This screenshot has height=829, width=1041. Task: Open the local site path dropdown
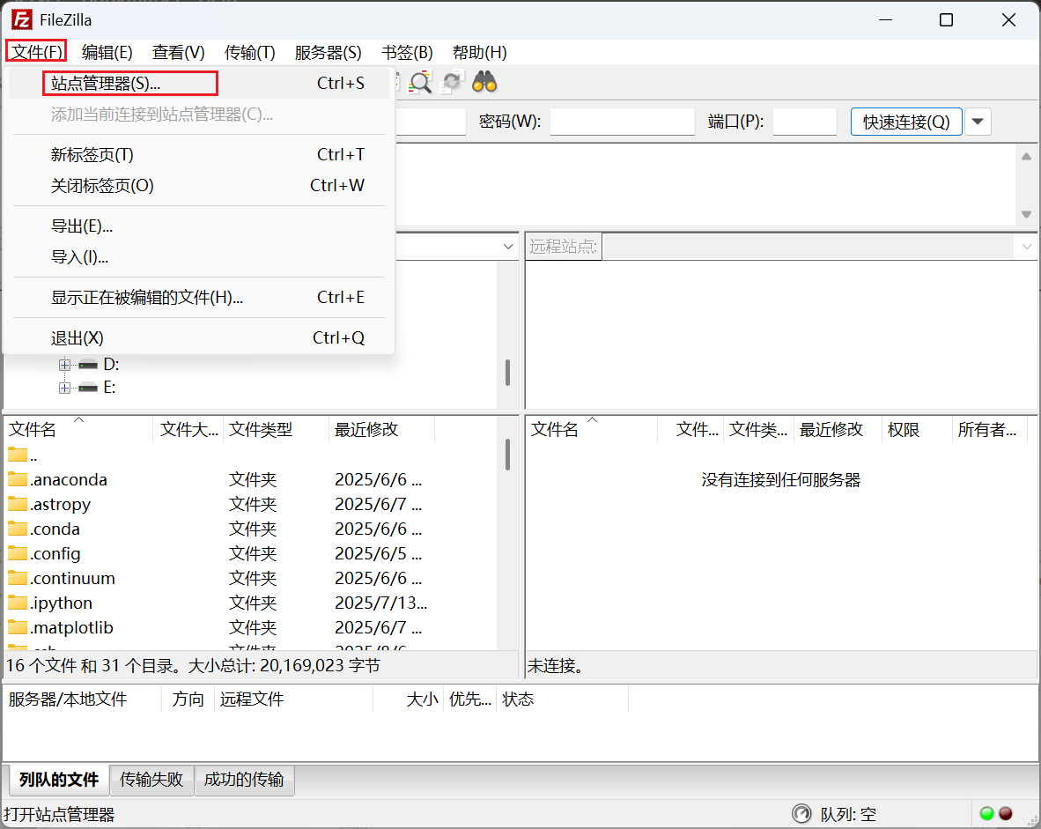[x=508, y=247]
